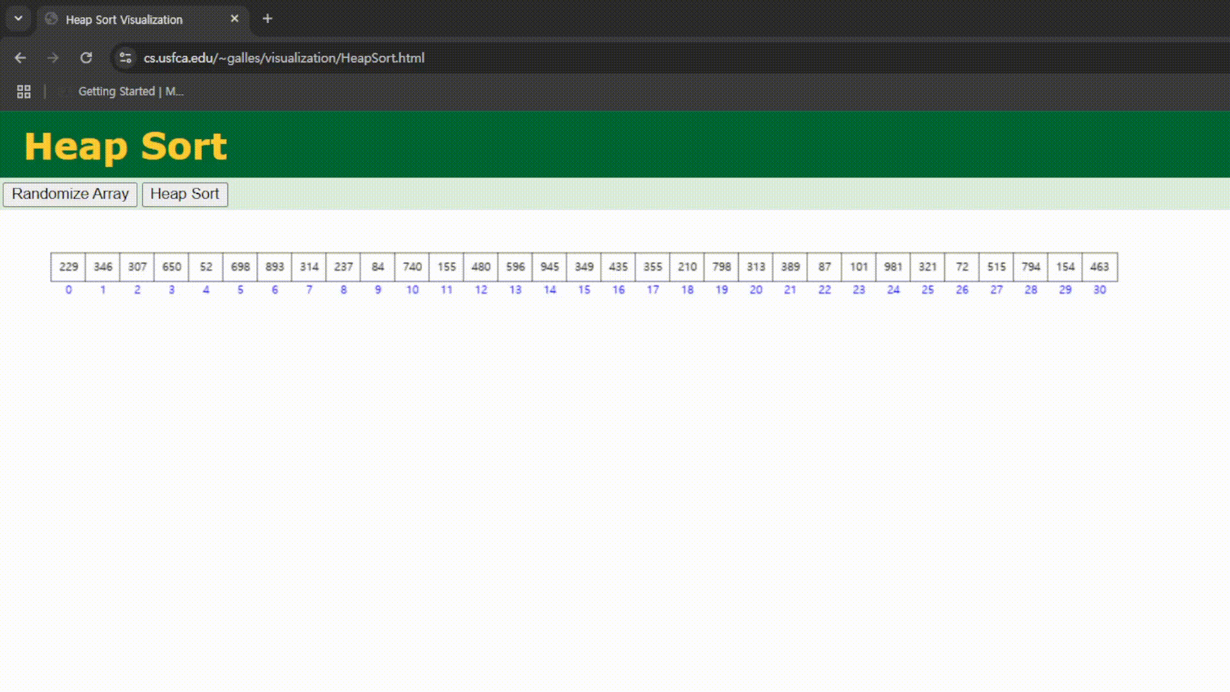Click the address bar URL field

(x=284, y=58)
